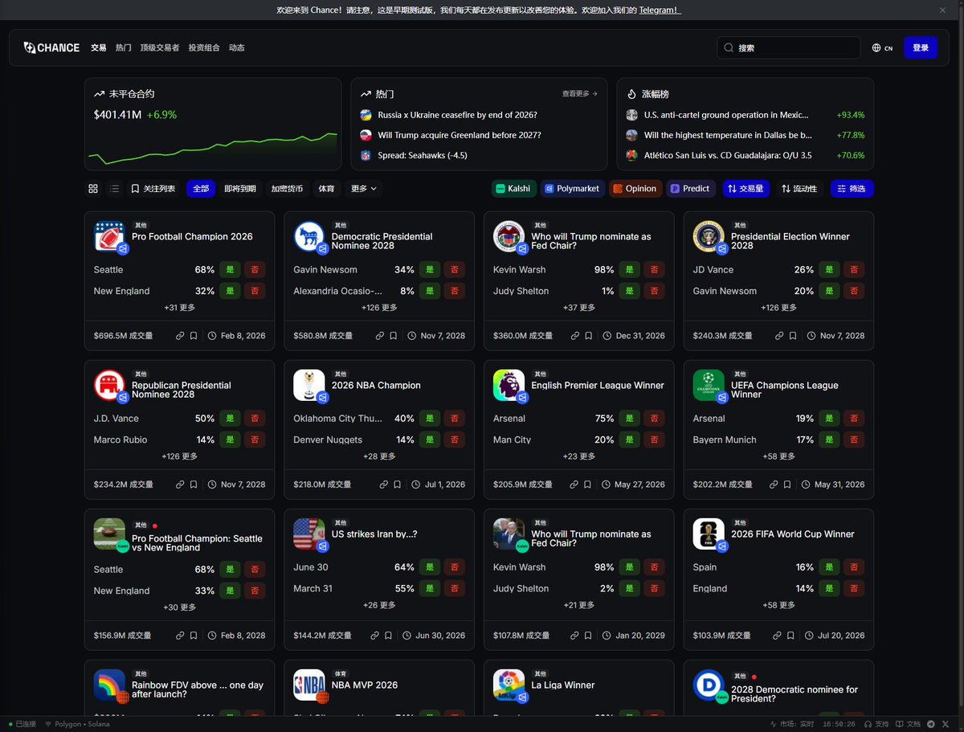Copy link for UEFA Champions League Winner
The image size is (964, 732).
pos(774,485)
